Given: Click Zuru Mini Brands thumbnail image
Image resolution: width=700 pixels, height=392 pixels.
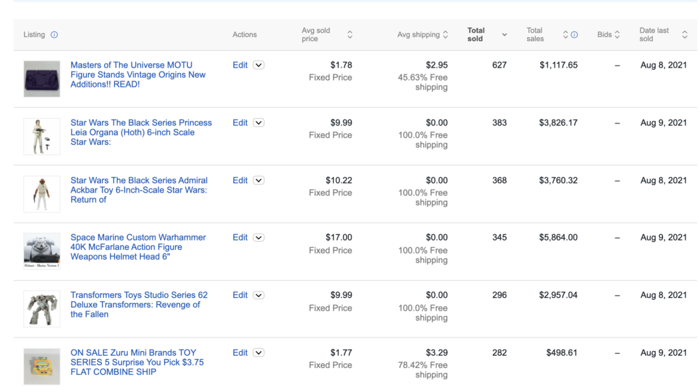Looking at the screenshot, I should pos(42,367).
